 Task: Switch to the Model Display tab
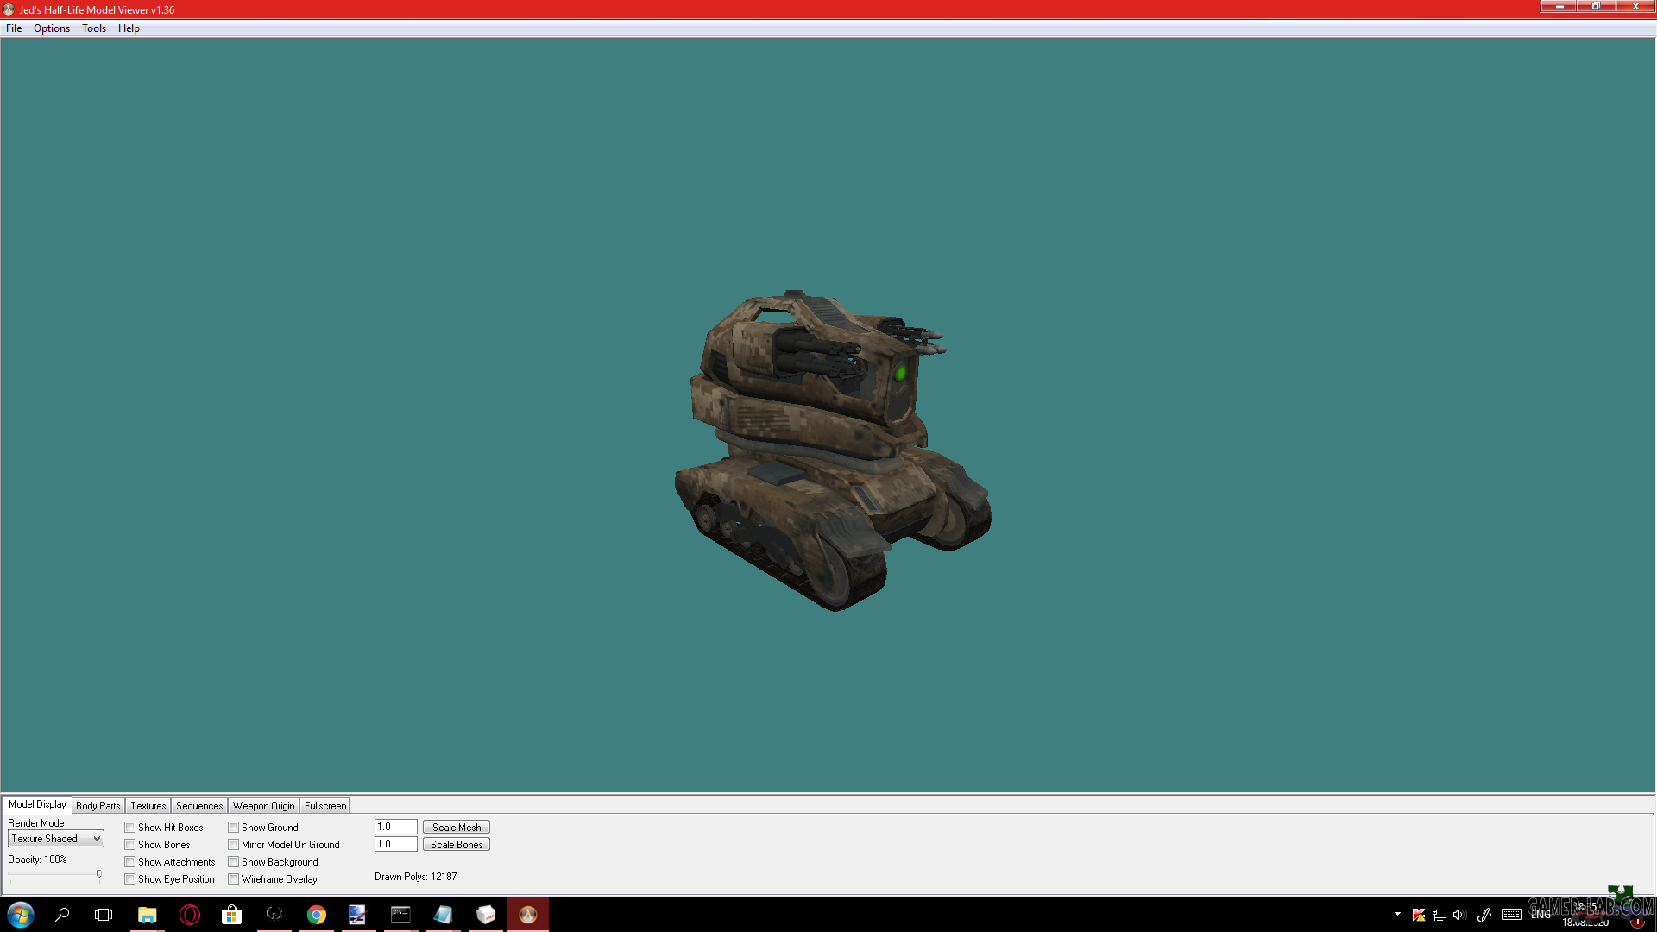[x=37, y=804]
